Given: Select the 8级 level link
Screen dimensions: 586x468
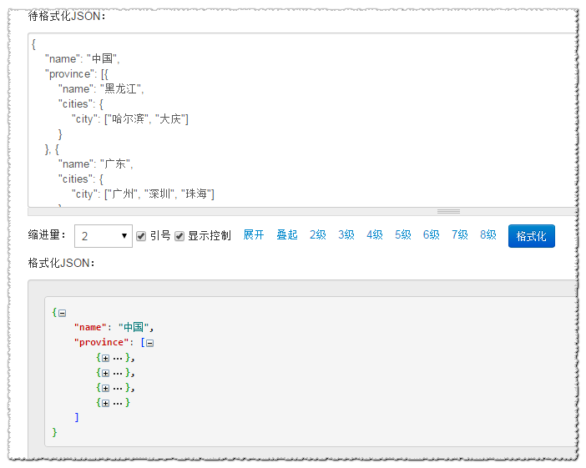Looking at the screenshot, I should coord(488,235).
